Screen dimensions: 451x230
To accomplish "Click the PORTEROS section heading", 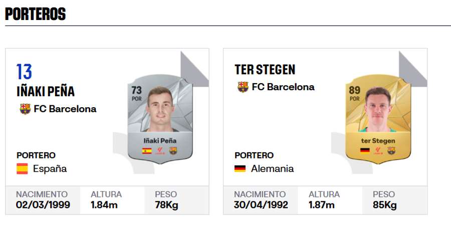I will (36, 14).
